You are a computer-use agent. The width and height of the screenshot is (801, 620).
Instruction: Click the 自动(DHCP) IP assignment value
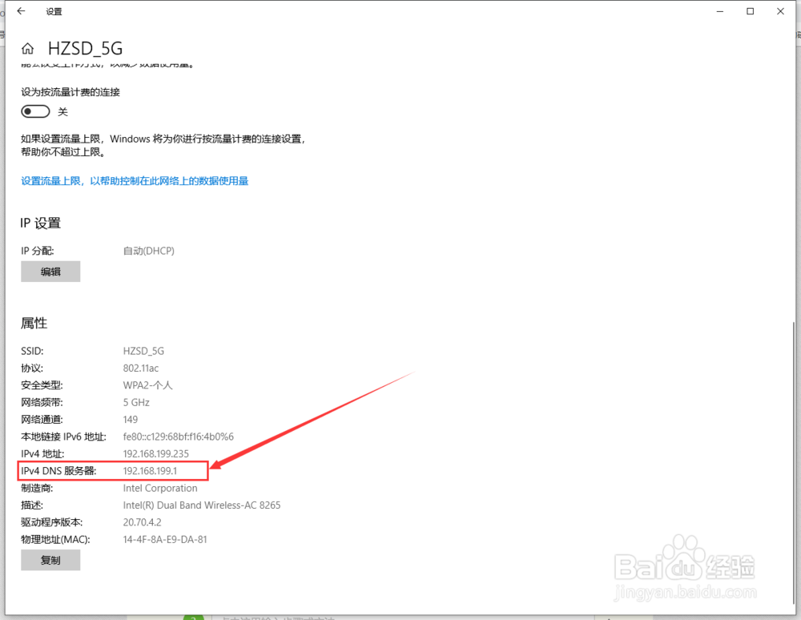tap(149, 251)
